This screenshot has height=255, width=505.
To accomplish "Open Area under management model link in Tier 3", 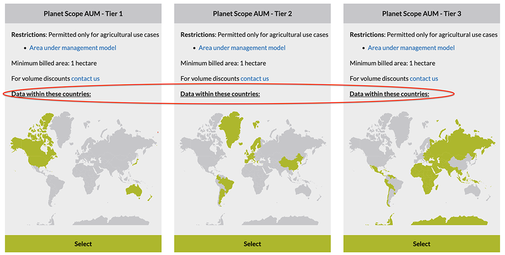I will pos(411,47).
